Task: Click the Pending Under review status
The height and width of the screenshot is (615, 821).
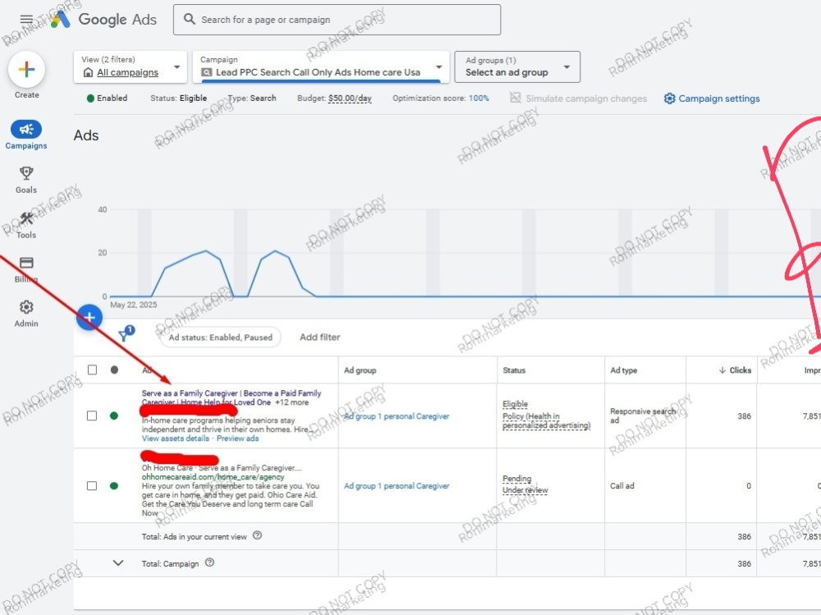Action: click(x=525, y=484)
